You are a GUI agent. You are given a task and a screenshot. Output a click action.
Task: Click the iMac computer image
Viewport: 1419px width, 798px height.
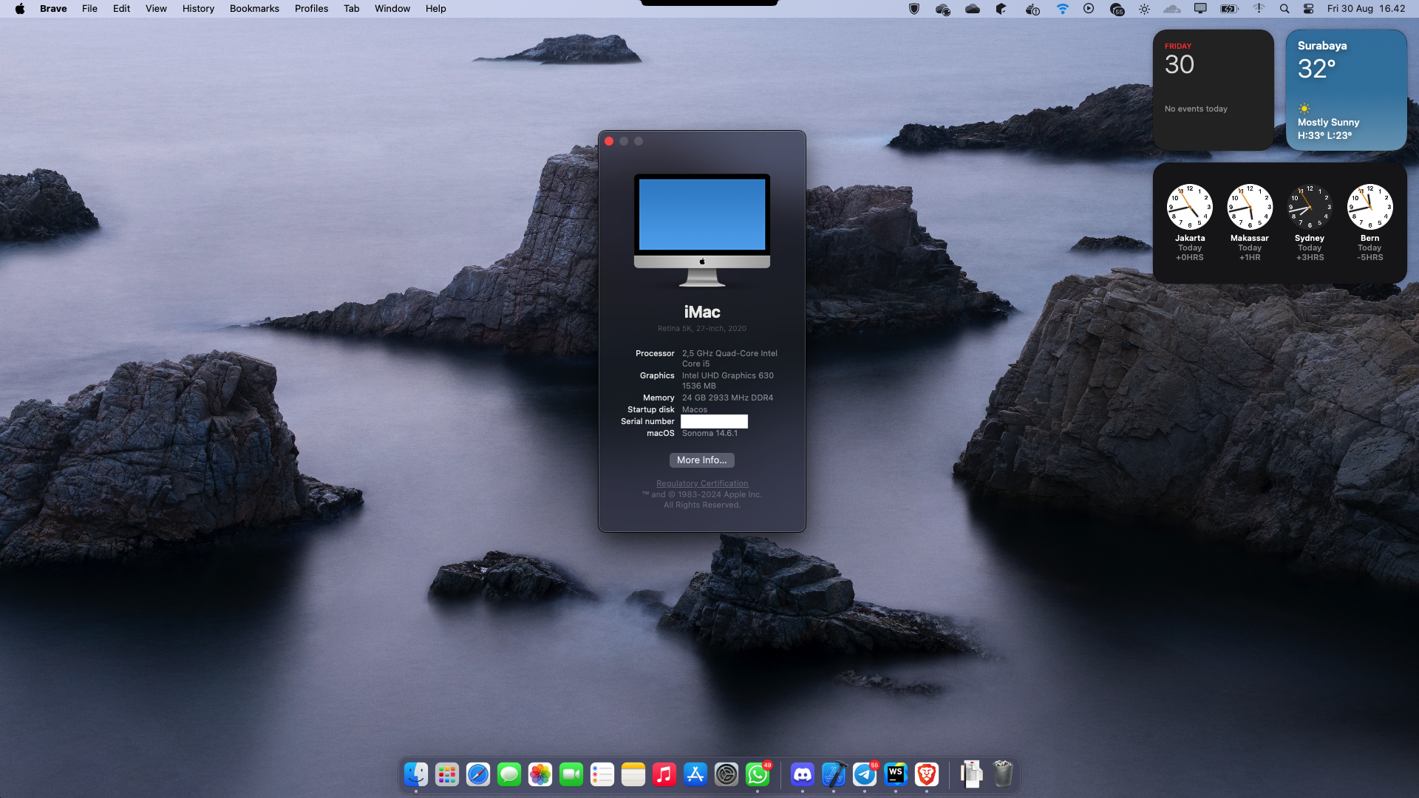click(702, 230)
